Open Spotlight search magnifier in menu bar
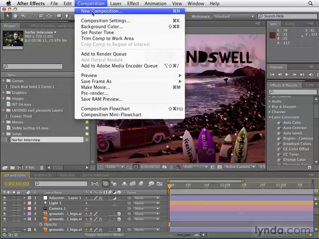Screen dimensions: 319x239 tap(310, 3)
